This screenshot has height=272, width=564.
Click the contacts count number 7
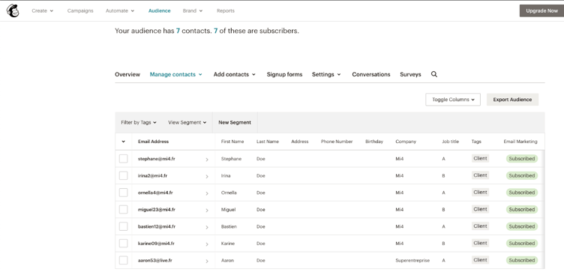tap(178, 31)
